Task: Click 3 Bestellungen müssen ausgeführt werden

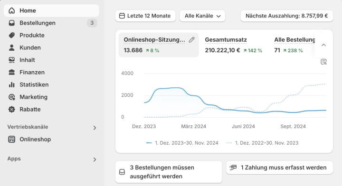Action: pyautogui.click(x=169, y=172)
